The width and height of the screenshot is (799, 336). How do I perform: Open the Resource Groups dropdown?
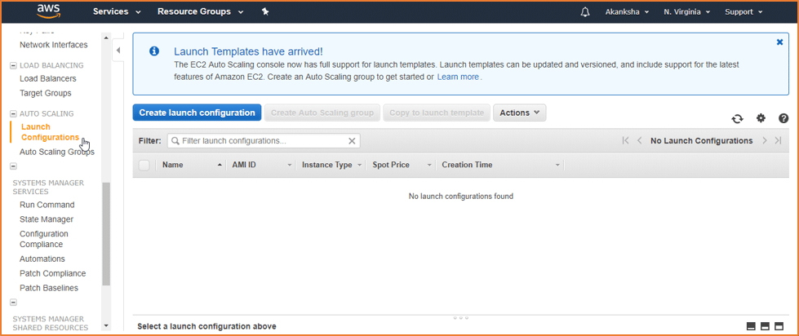coord(200,11)
